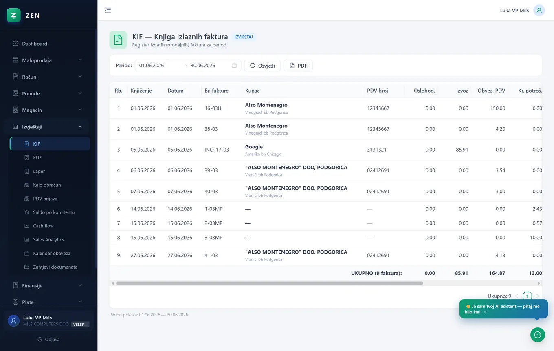Click the PDV prijava document icon
This screenshot has width=554, height=351.
27,199
